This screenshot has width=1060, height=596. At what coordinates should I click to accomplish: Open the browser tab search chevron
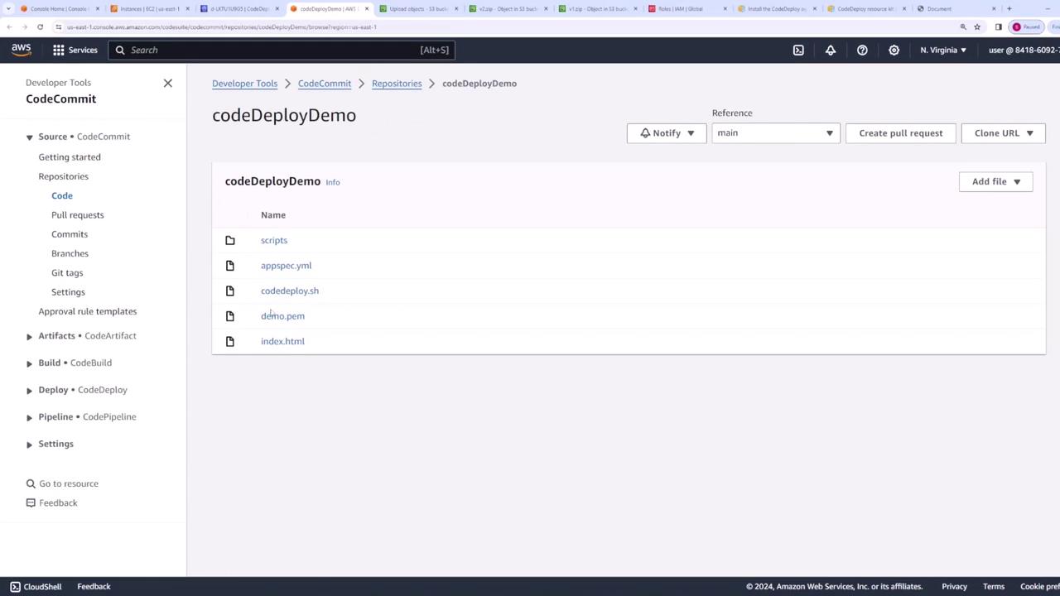click(9, 8)
